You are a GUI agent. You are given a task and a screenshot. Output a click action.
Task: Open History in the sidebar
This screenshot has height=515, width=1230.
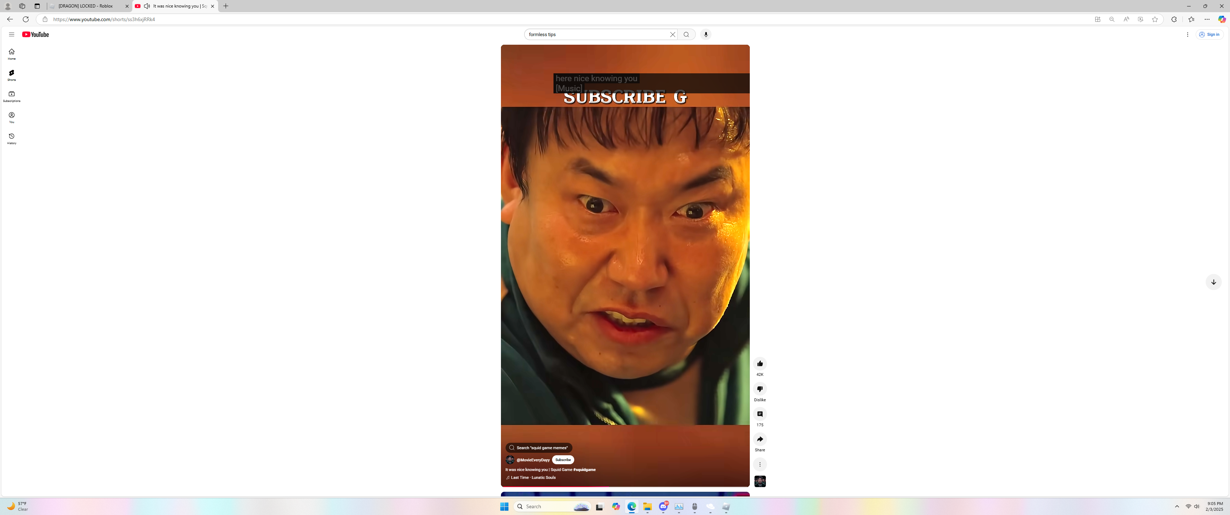coord(11,138)
